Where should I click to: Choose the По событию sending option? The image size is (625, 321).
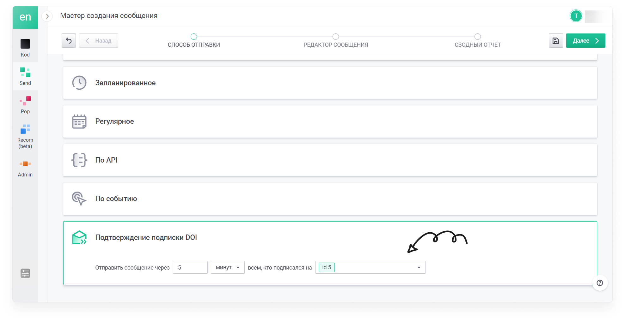[330, 199]
